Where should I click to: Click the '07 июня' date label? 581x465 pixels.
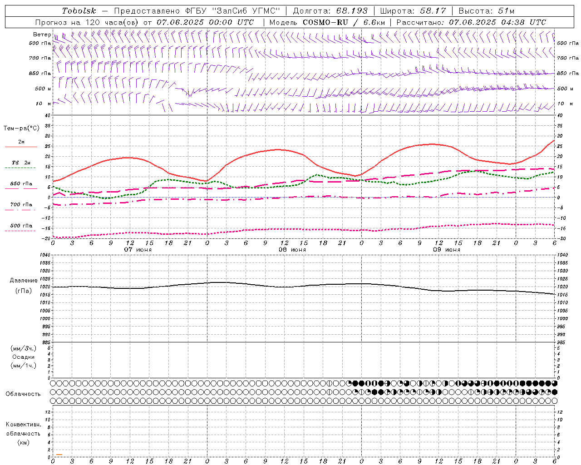[x=138, y=250]
